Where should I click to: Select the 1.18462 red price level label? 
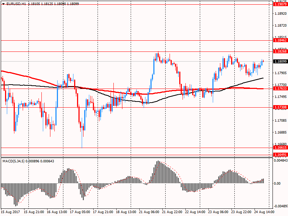(x=280, y=40)
